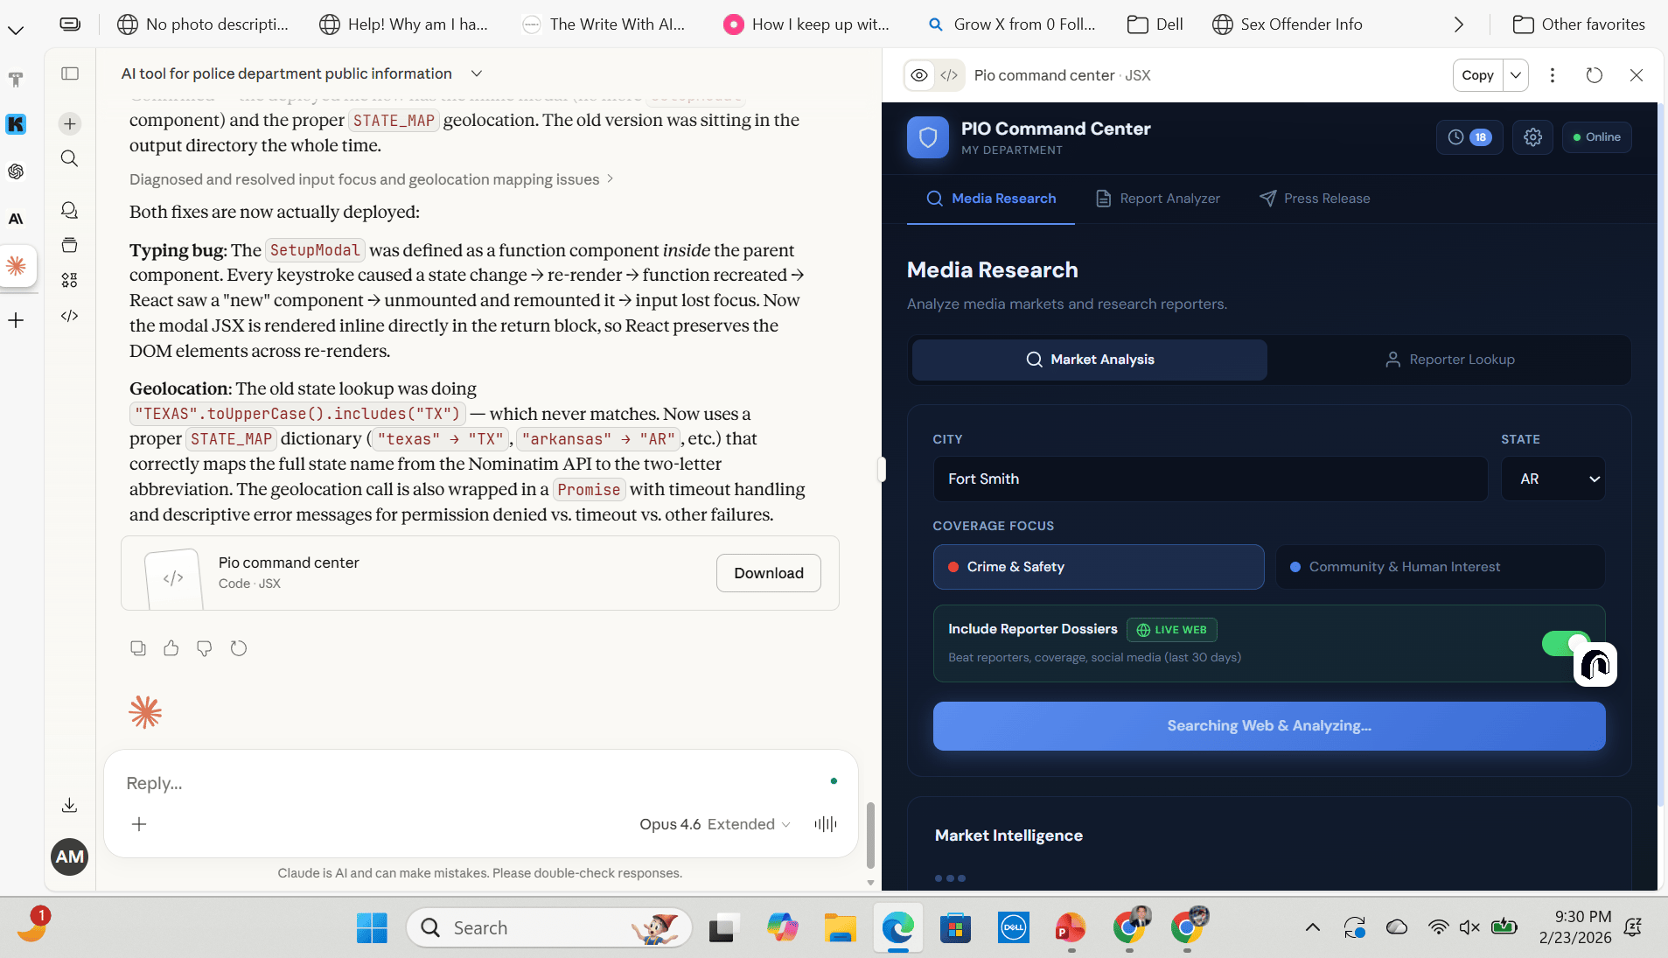Click the PIO shield logo
The image size is (1668, 958).
click(x=928, y=137)
